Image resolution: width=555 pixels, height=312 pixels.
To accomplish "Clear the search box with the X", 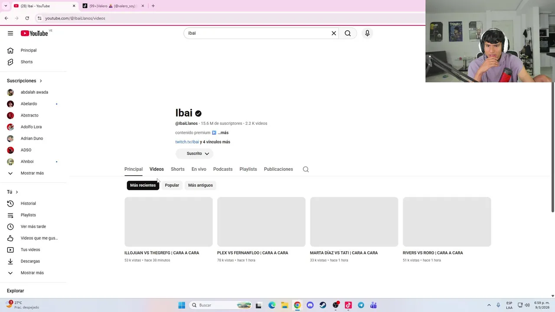I will [x=334, y=33].
